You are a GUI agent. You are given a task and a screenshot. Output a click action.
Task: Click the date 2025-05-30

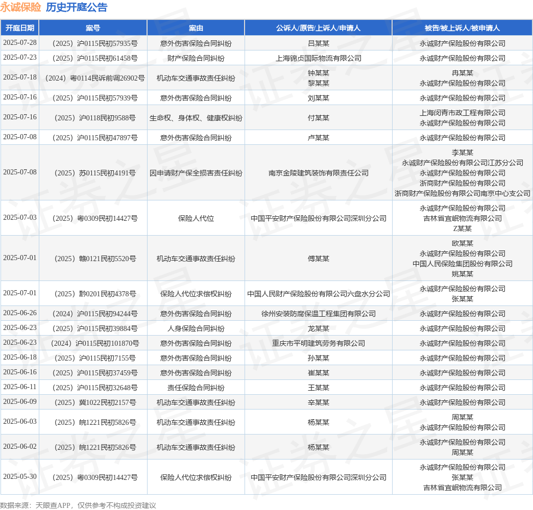pos(20,477)
